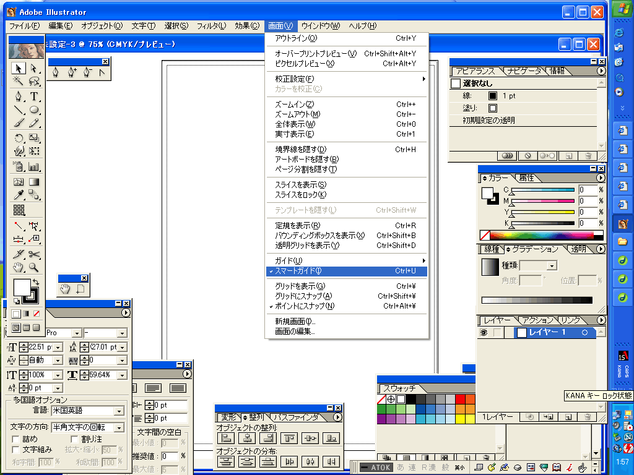
Task: Switch to the ナビゲータ tab
Action: pos(524,71)
